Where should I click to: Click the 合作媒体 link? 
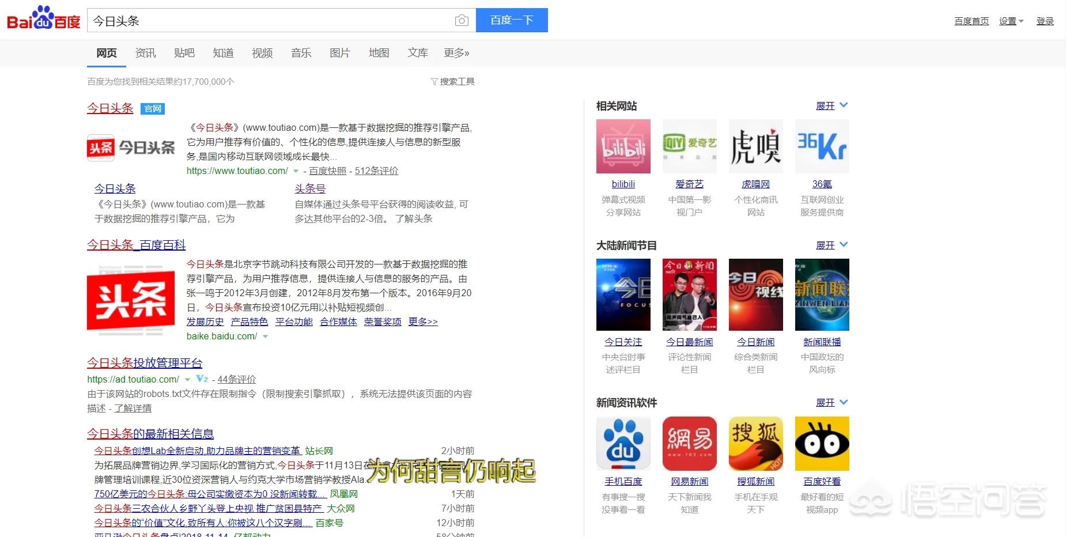tap(338, 322)
